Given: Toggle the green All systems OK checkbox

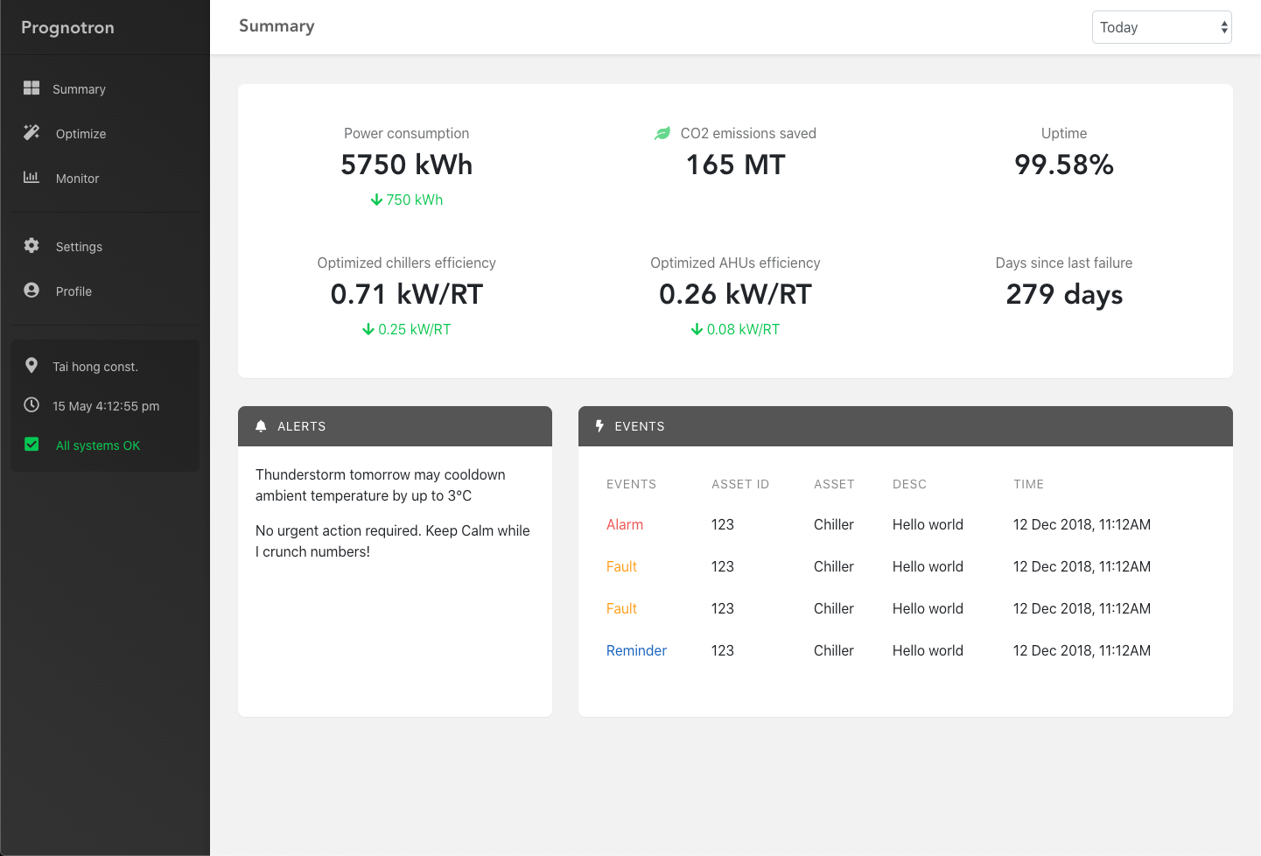Looking at the screenshot, I should pos(32,444).
